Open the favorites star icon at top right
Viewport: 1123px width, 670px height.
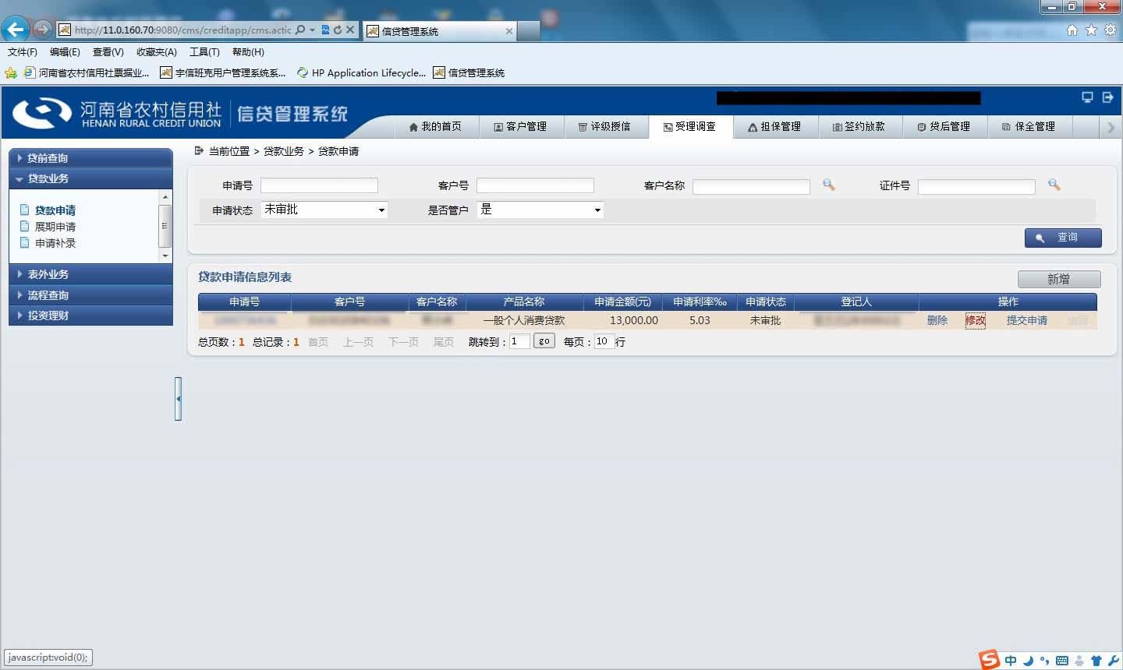1091,30
